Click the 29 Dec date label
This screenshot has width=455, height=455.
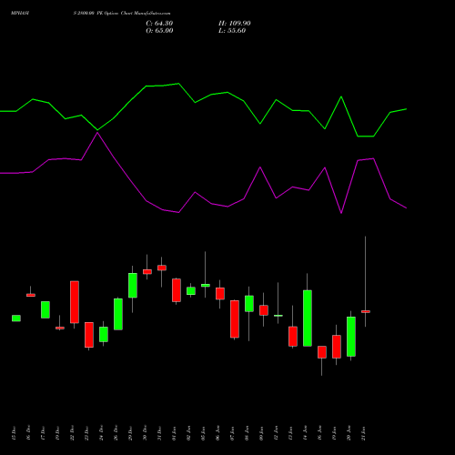[x=130, y=433]
